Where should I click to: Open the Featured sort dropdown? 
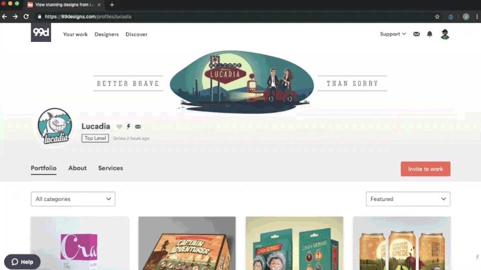(x=408, y=199)
